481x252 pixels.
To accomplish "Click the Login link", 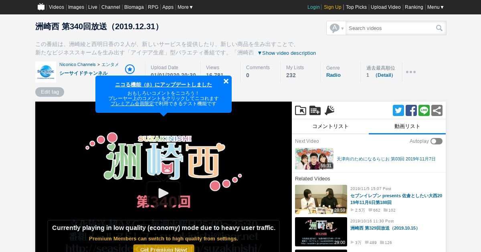I will [313, 7].
